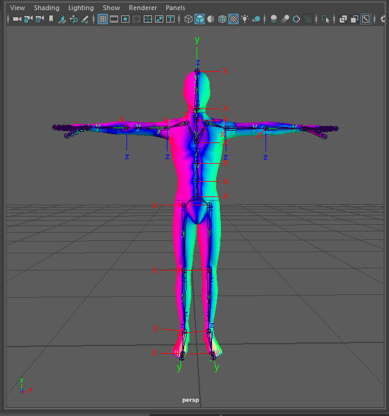The height and width of the screenshot is (416, 389).
Task: Open the Show menu
Action: pyautogui.click(x=111, y=8)
